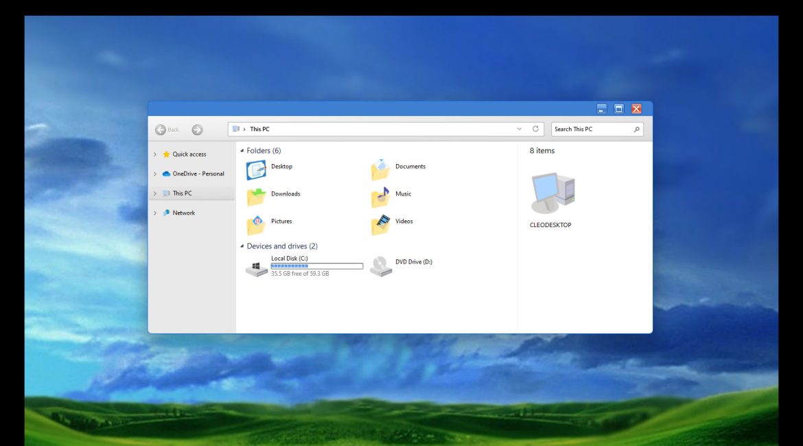
Task: Expand the Quick access section
Action: (x=155, y=154)
